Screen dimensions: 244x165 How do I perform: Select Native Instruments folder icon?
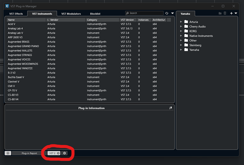tap(186, 36)
